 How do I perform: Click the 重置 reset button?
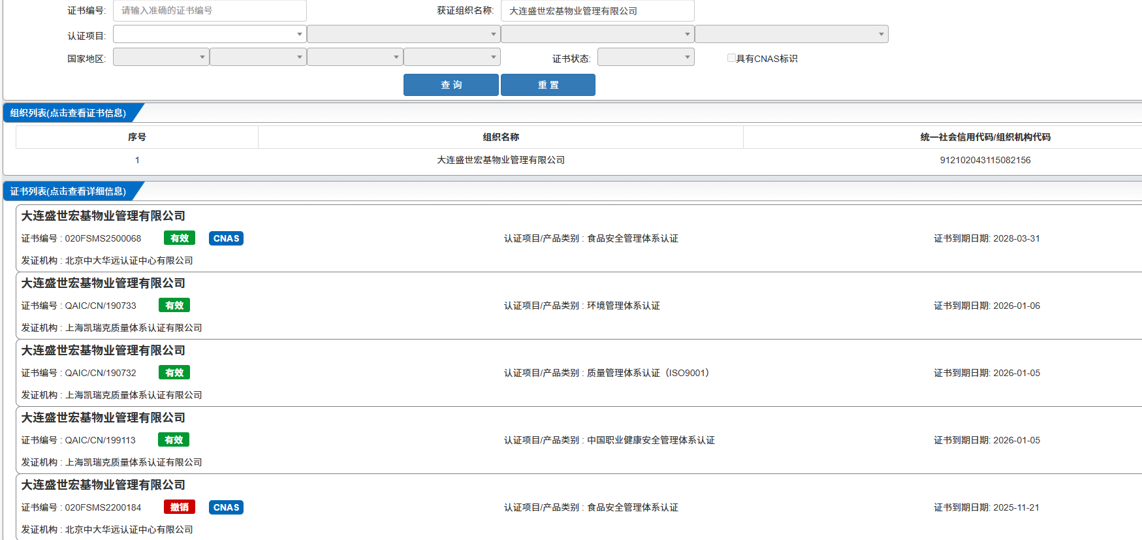click(x=548, y=85)
